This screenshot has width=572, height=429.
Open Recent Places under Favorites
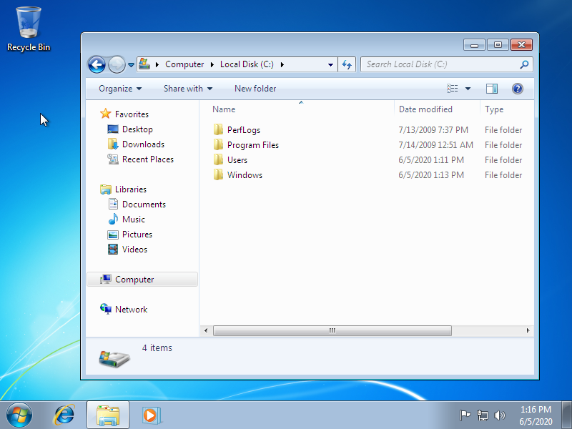[148, 159]
